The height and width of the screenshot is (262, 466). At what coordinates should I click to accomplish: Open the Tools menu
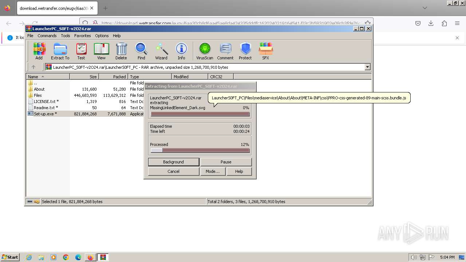click(66, 36)
